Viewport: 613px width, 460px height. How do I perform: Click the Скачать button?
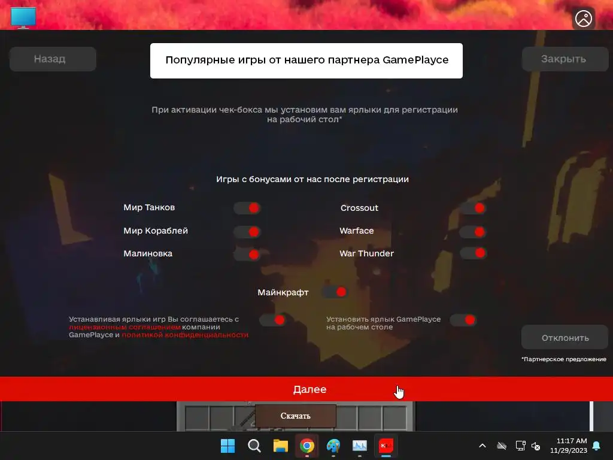[x=296, y=416]
